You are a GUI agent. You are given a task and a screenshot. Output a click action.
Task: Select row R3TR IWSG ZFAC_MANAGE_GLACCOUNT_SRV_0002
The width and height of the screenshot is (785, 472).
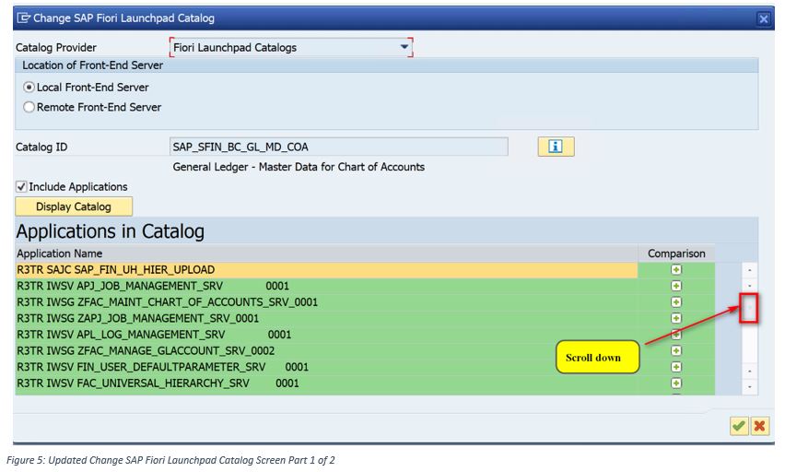pyautogui.click(x=326, y=350)
